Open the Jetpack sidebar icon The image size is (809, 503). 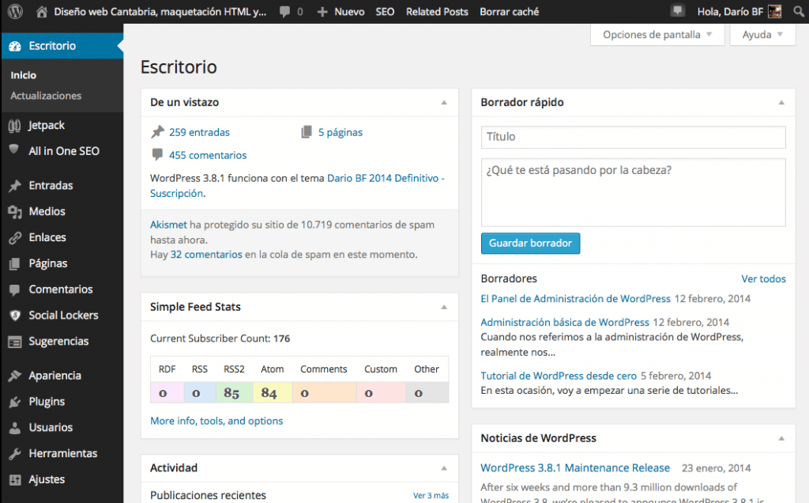(14, 125)
